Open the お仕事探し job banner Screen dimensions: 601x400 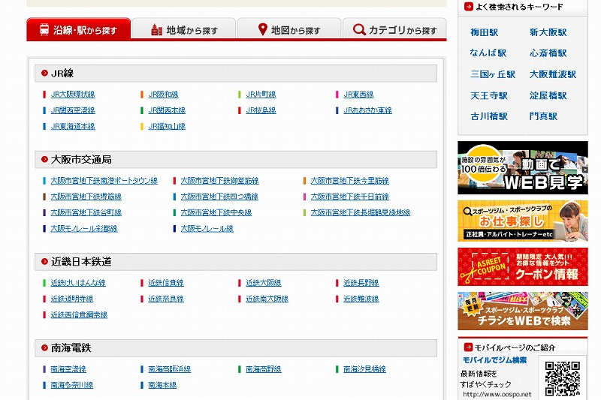[523, 221]
